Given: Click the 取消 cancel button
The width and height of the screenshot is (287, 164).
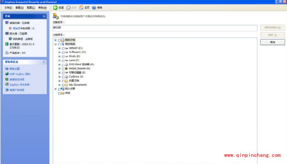Looking at the screenshot, I should 272,42.
